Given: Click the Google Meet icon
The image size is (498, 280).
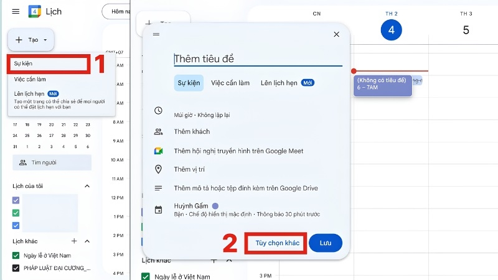Looking at the screenshot, I should click(159, 151).
